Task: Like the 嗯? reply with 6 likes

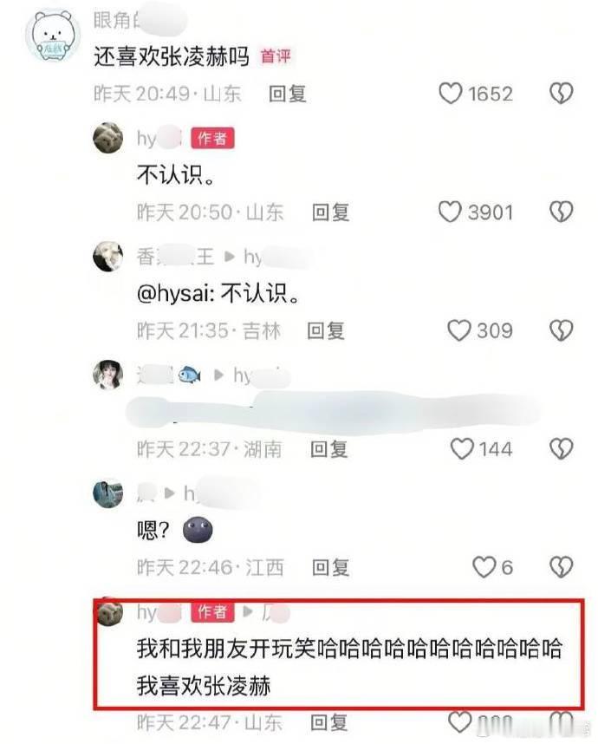Action: tap(484, 566)
